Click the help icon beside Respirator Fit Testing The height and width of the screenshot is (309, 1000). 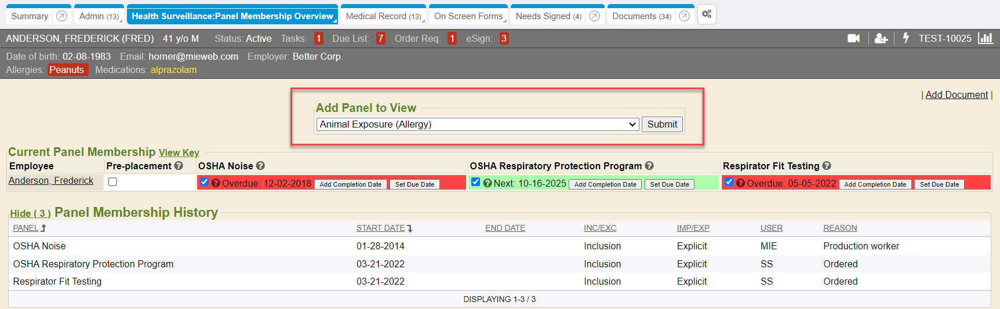click(x=827, y=166)
